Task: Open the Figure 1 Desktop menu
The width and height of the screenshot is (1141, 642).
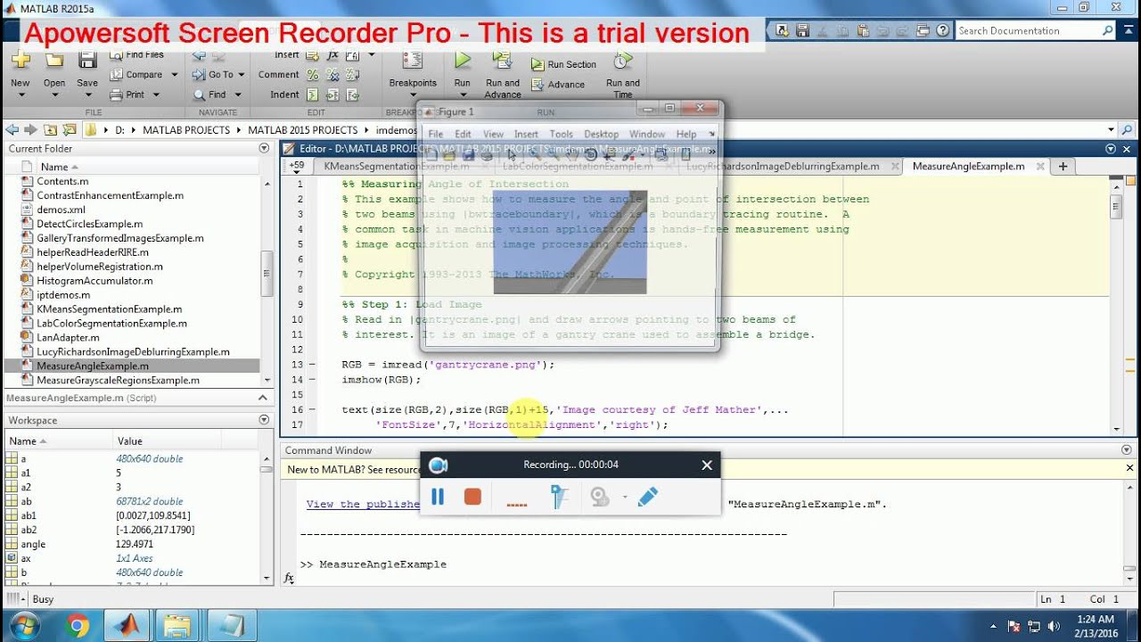Action: pos(602,134)
